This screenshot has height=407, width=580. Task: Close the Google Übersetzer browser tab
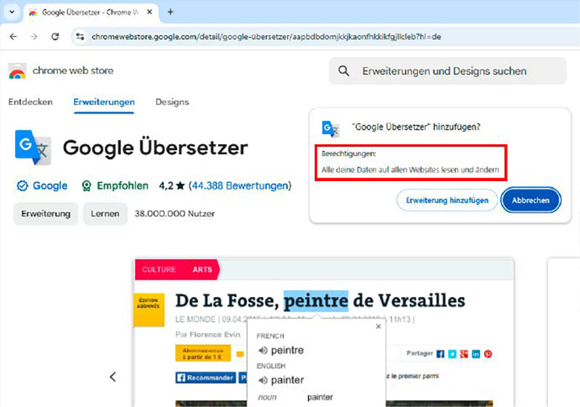point(149,12)
